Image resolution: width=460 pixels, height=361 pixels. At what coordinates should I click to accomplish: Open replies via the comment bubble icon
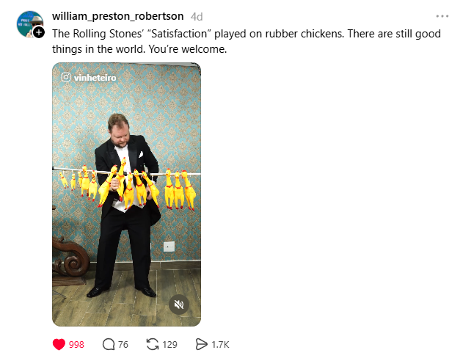click(109, 344)
